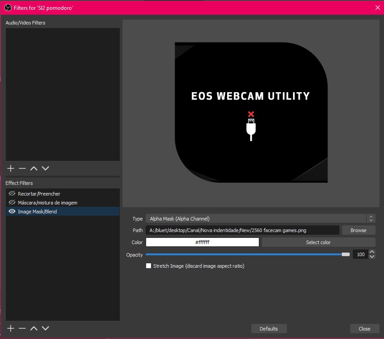Click the EOS Webcam Utility preview image
This screenshot has width=384, height=339.
[x=251, y=112]
